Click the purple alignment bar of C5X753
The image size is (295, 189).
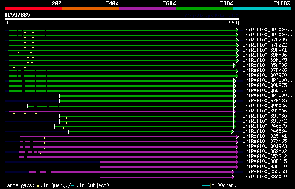pyautogui.click(x=130, y=172)
